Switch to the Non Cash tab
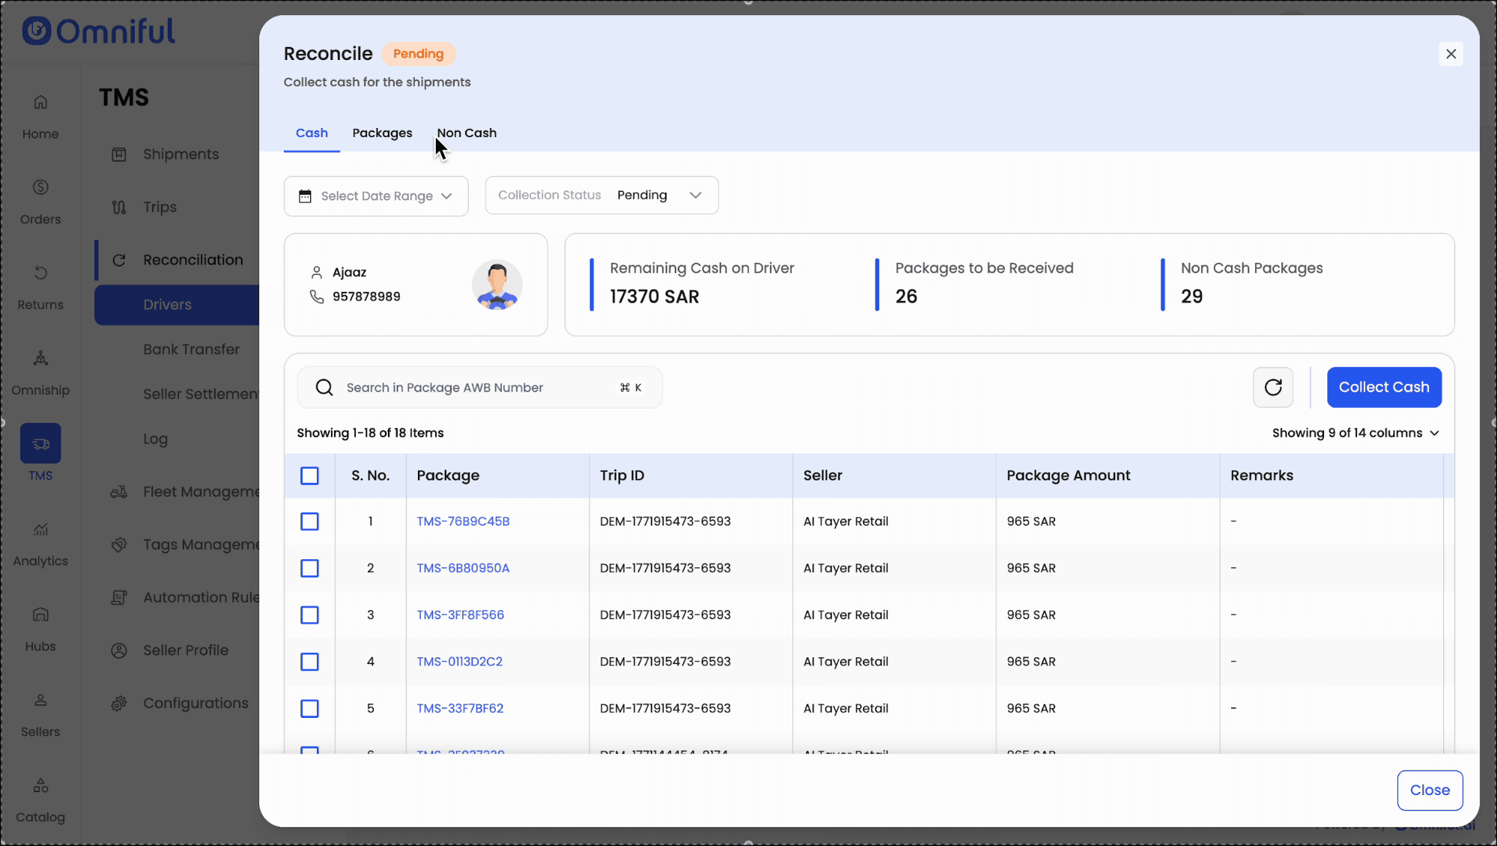1497x846 pixels. [x=467, y=133]
